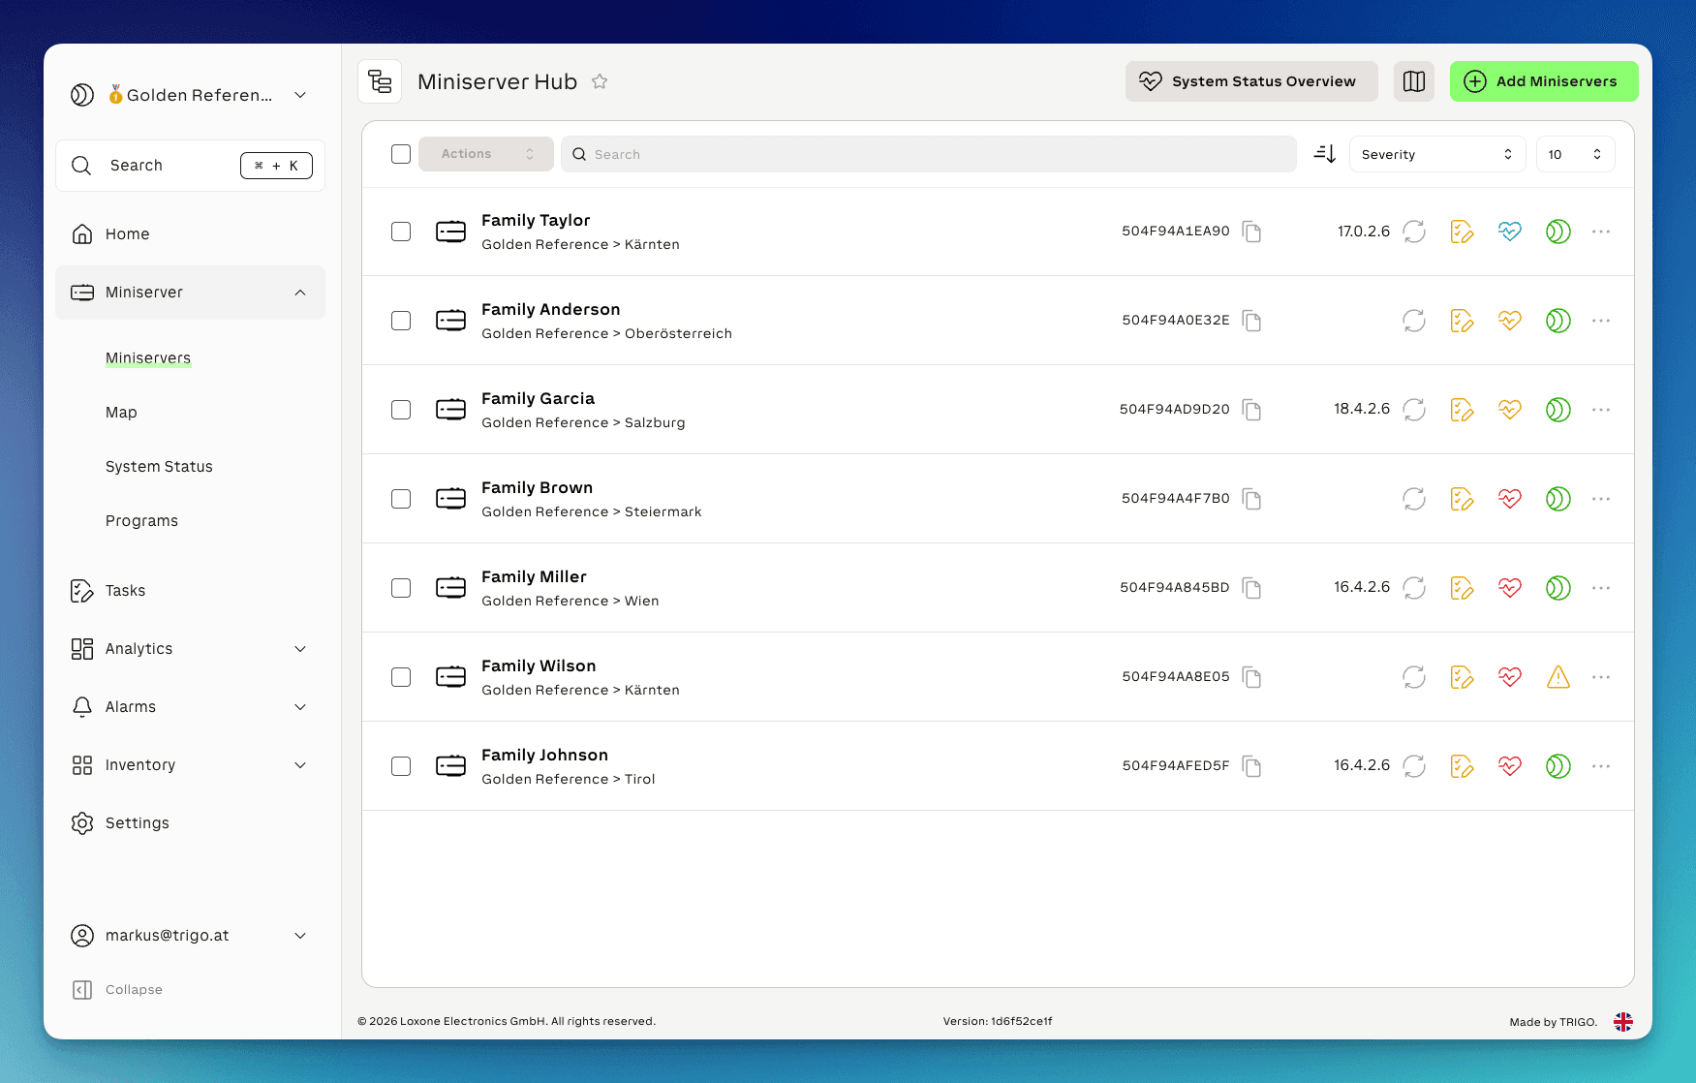View red health status of Family Brown
The width and height of the screenshot is (1696, 1083).
(x=1510, y=499)
